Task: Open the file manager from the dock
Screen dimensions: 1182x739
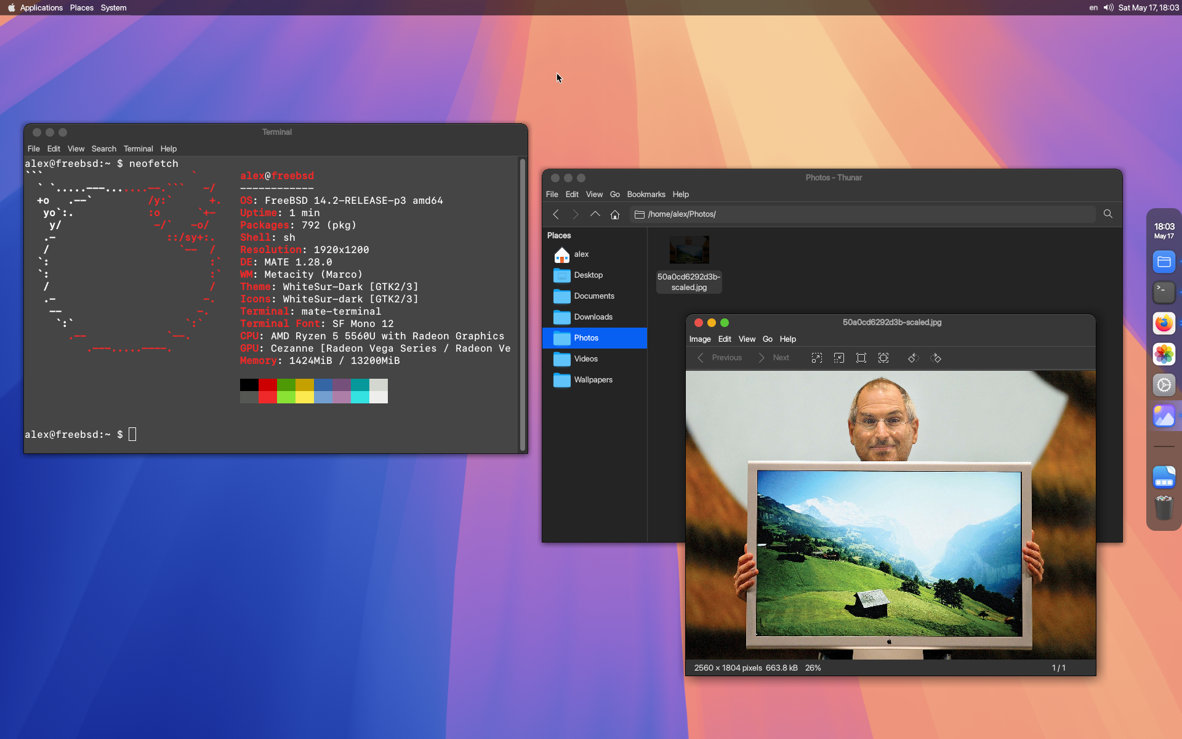Action: coord(1164,262)
